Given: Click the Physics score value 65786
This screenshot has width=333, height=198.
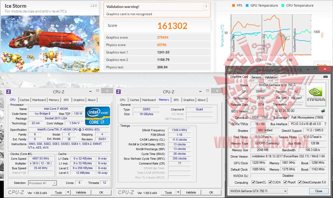Looking at the screenshot, I should (x=162, y=45).
